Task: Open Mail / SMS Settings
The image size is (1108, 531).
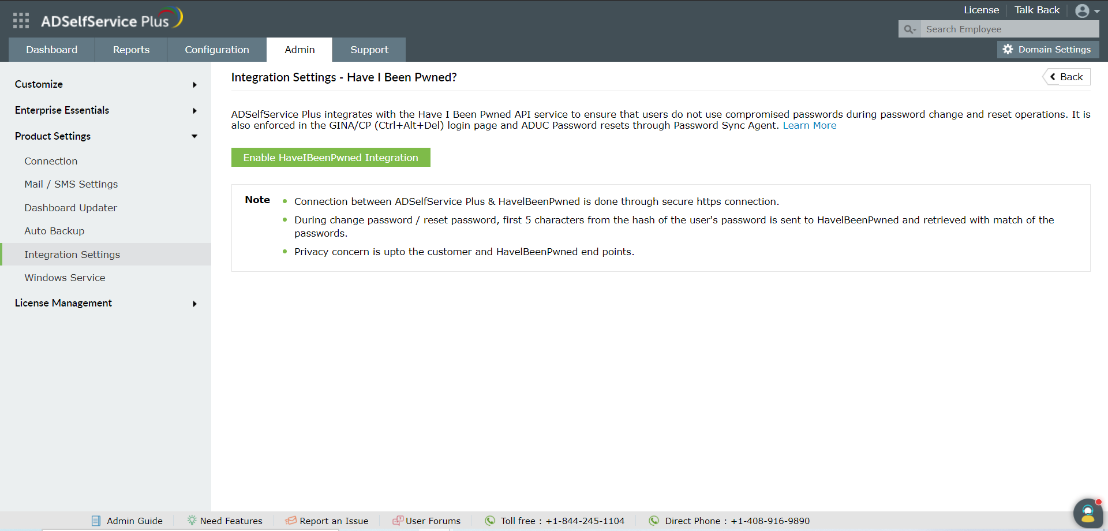Action: click(x=71, y=184)
